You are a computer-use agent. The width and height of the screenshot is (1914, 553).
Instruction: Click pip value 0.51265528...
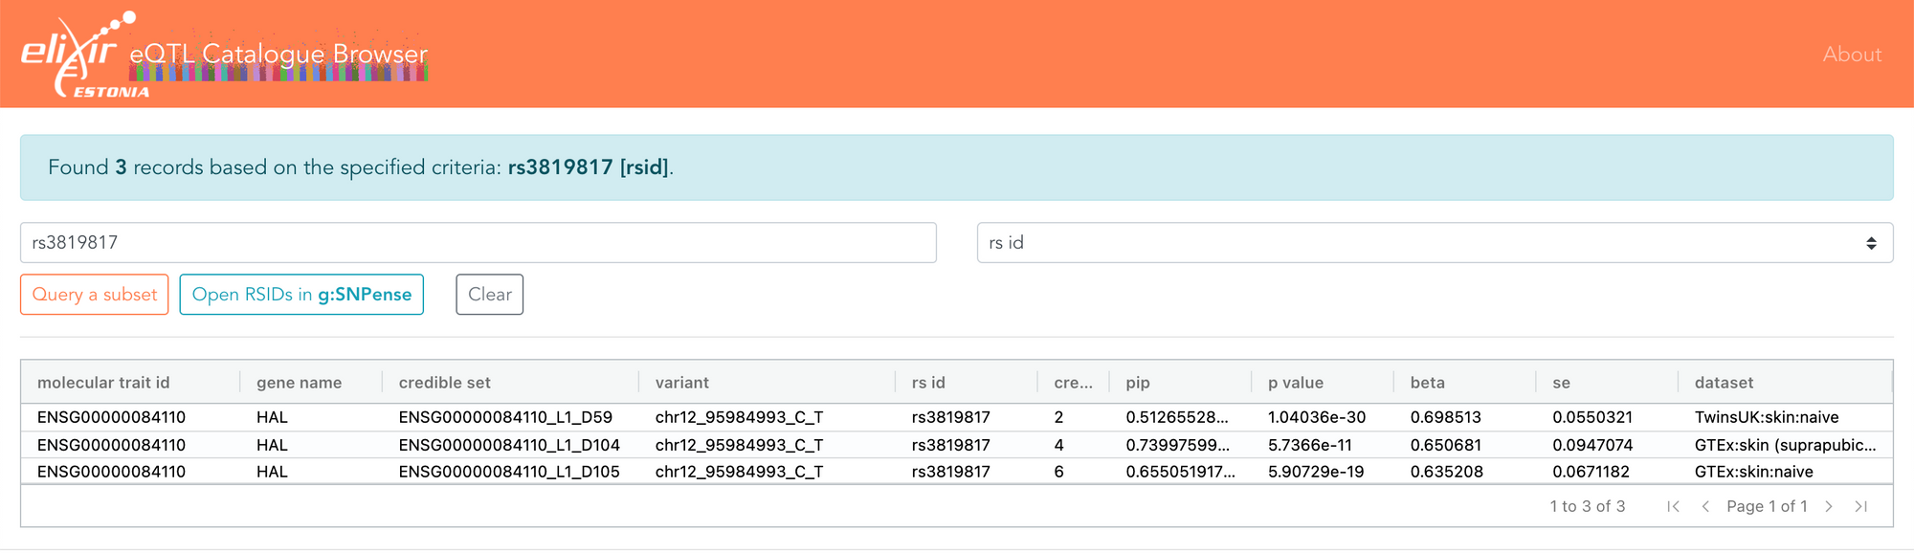coord(1177,417)
